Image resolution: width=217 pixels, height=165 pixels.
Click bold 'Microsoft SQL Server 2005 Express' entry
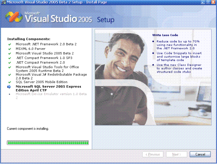pyautogui.click(x=48, y=88)
